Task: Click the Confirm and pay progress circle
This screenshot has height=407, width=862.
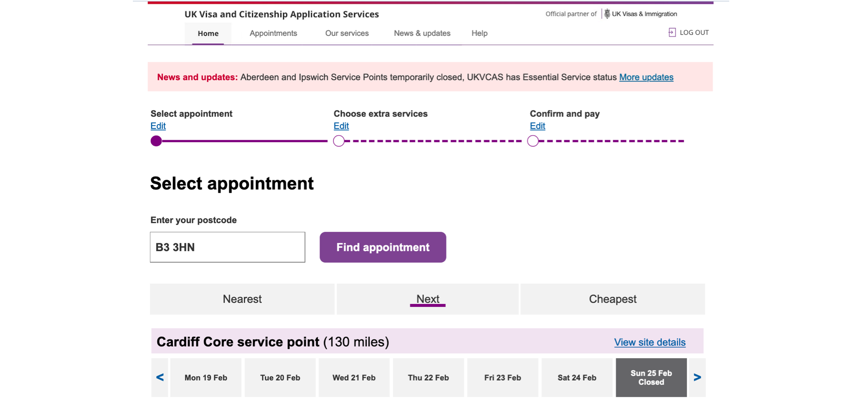Action: point(533,141)
